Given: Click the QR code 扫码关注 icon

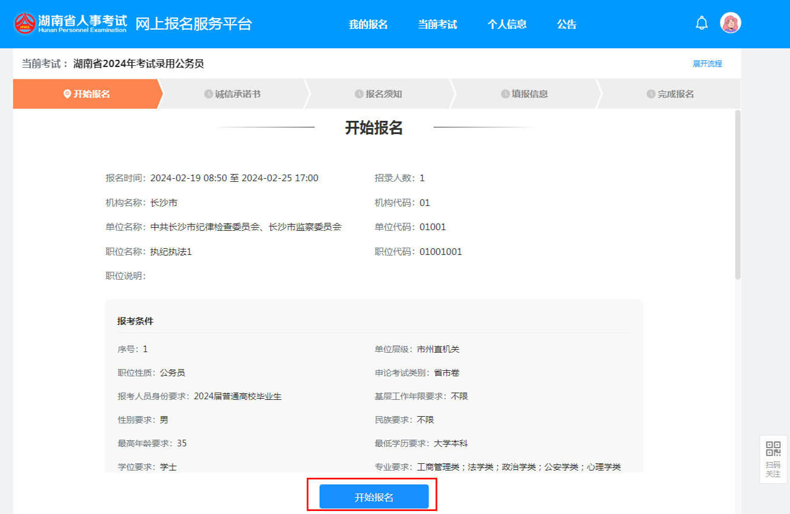Looking at the screenshot, I should [773, 459].
